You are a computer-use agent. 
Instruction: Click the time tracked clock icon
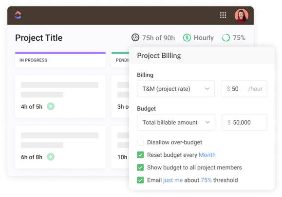[x=135, y=37]
